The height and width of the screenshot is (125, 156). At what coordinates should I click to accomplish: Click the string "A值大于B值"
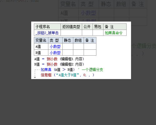tap(67, 75)
